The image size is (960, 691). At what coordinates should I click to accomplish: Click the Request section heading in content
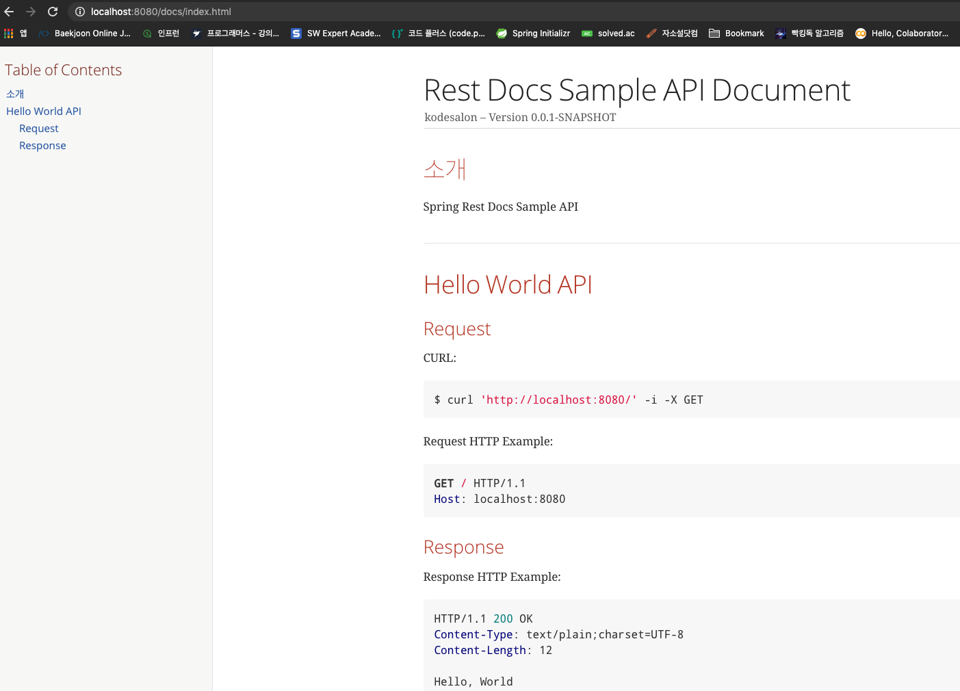point(457,329)
